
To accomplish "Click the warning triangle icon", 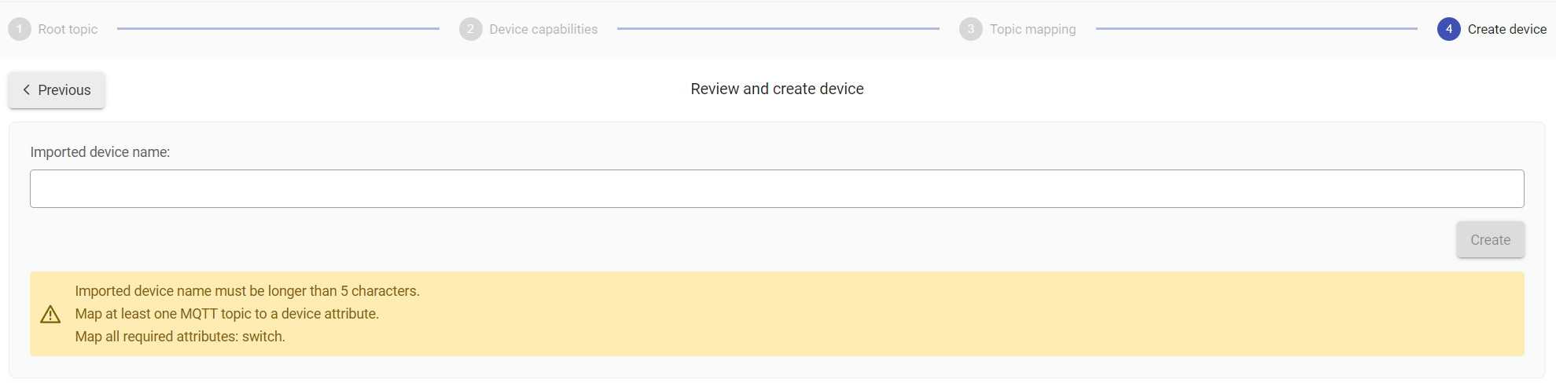I will (50, 315).
